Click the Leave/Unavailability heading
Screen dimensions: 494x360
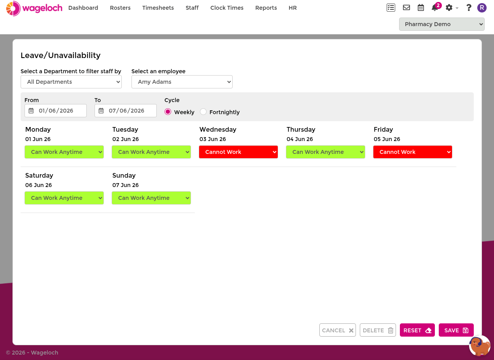61,55
